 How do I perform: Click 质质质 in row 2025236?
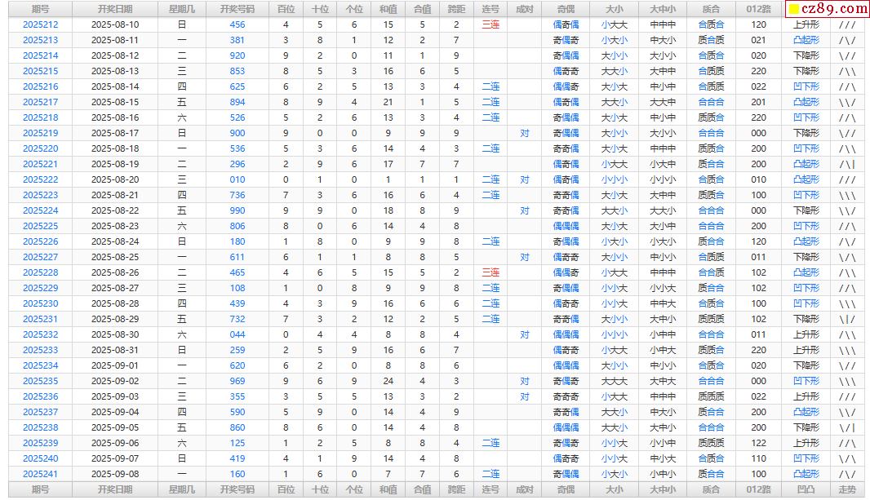coord(712,397)
